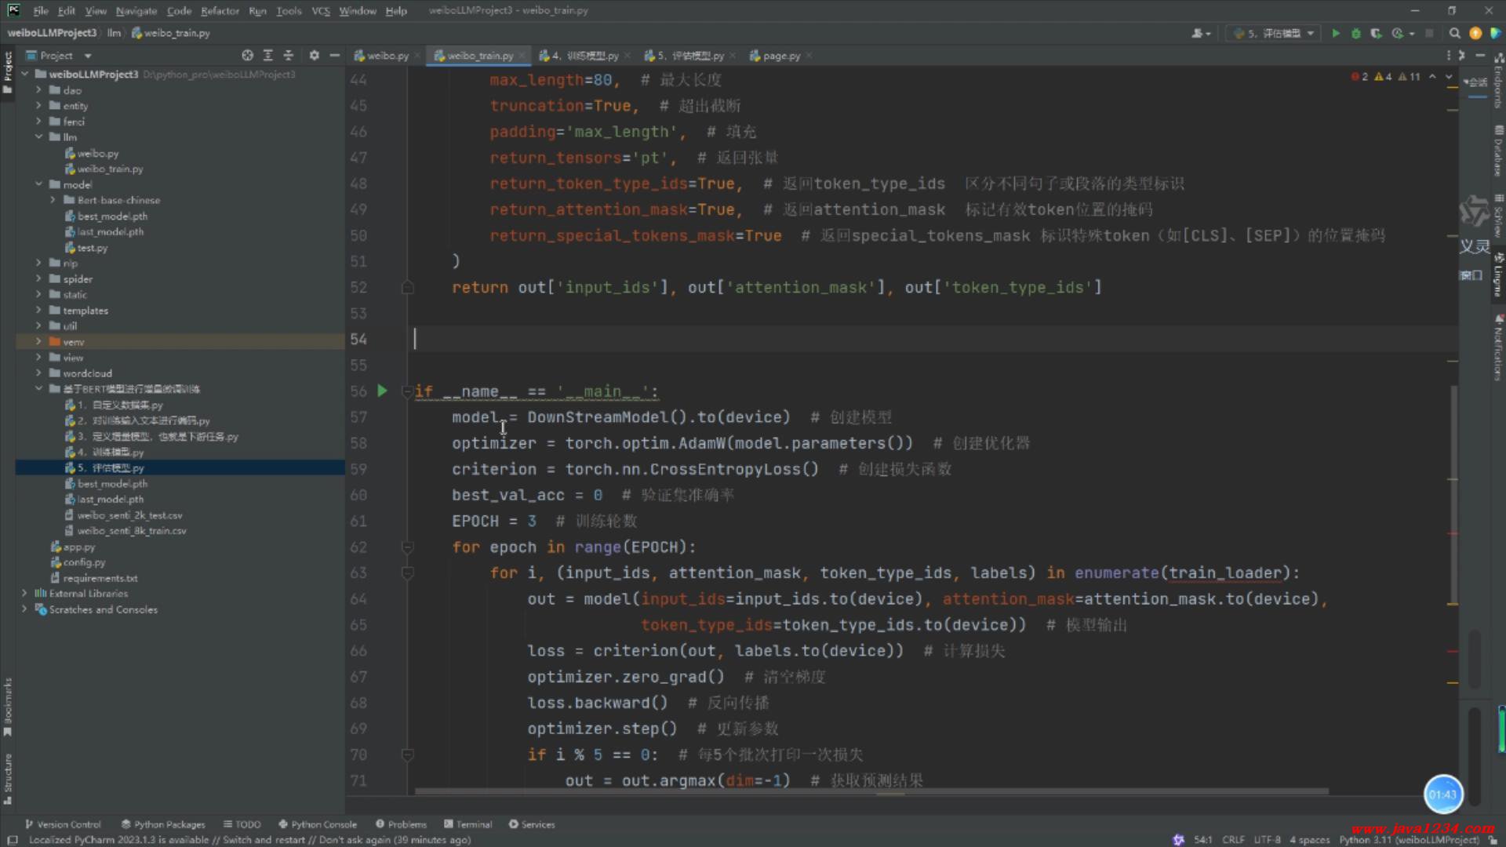Open Search Everywhere with the magnifier icon
Viewport: 1506px width, 847px height.
1455,34
